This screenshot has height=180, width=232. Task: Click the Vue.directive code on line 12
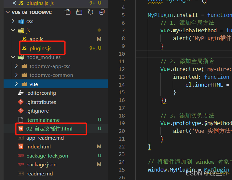tap(196, 69)
